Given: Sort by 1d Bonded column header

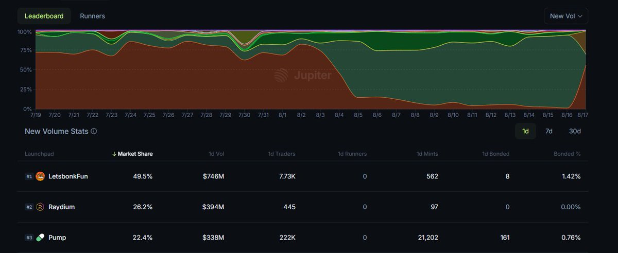Looking at the screenshot, I should pos(496,154).
